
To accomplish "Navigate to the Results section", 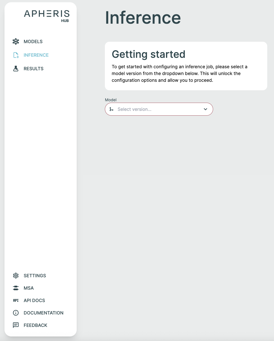I will pyautogui.click(x=33, y=69).
